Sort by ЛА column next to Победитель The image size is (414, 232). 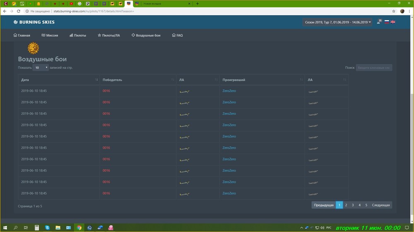pos(198,80)
